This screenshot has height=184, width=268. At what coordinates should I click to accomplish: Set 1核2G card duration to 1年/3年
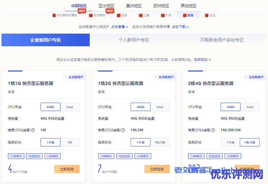pyautogui.click(x=160, y=142)
